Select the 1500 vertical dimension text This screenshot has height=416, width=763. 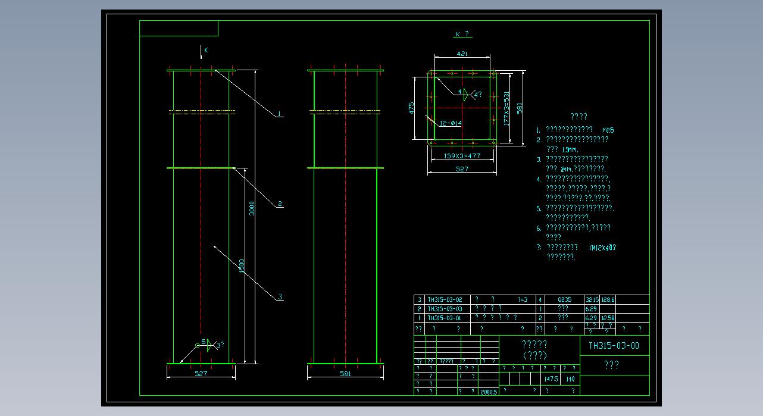coord(241,266)
